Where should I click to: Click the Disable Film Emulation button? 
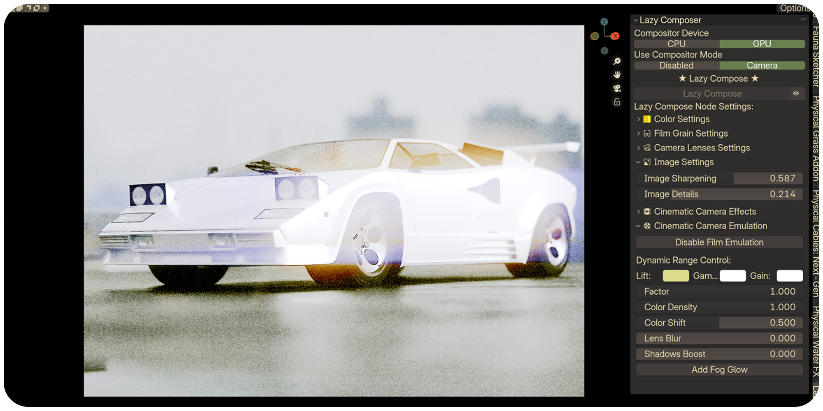tap(719, 242)
